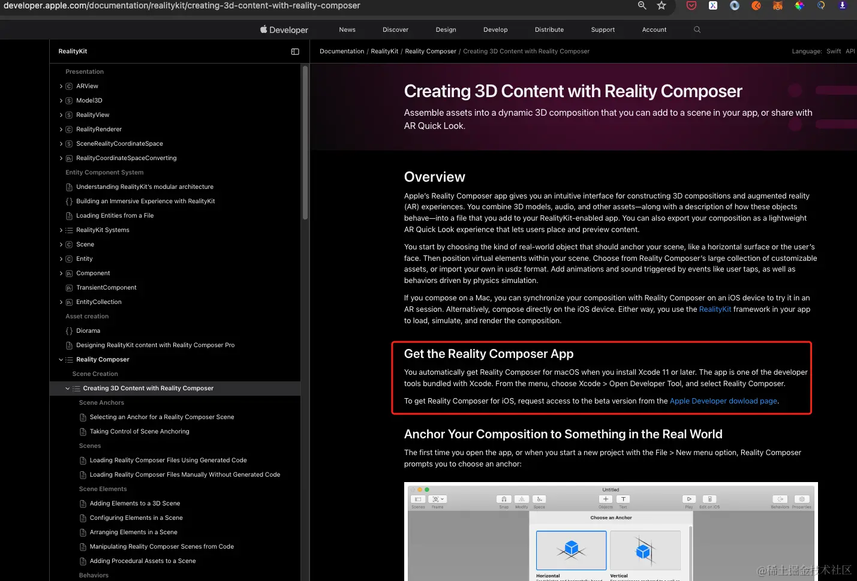Open Apple Developer download page link
The width and height of the screenshot is (857, 581).
click(x=723, y=401)
